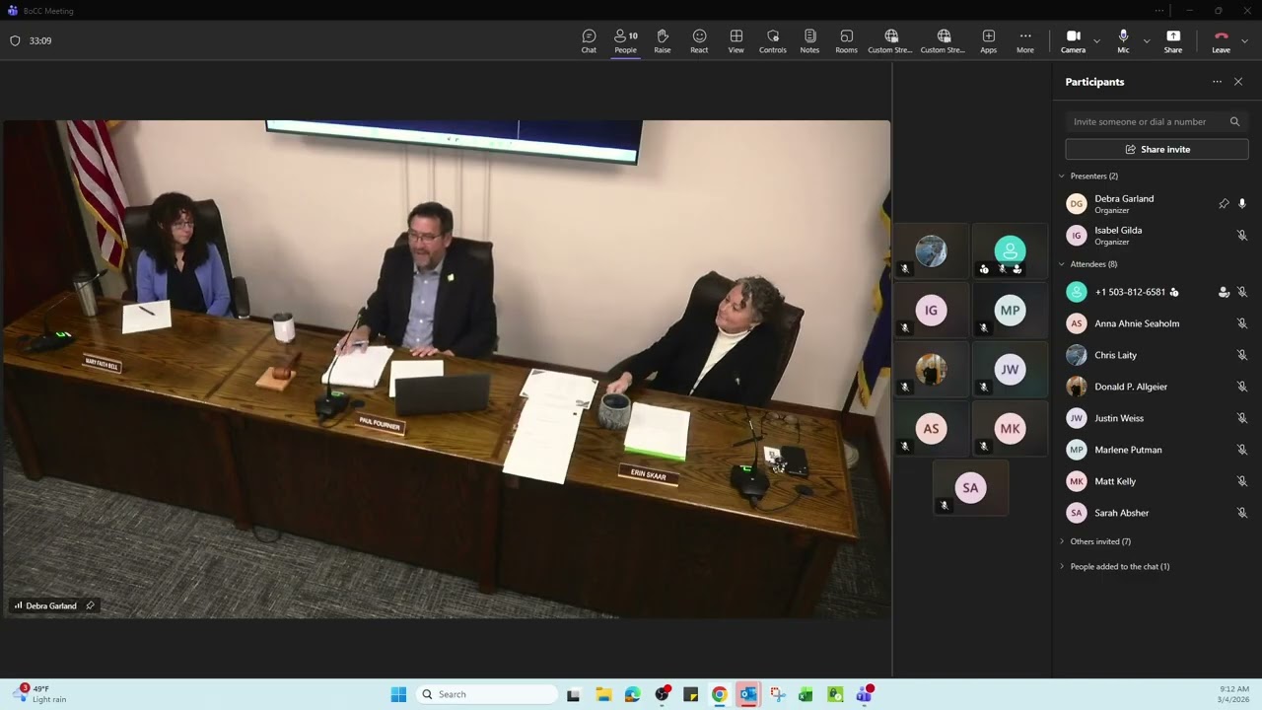Screen dimensions: 1262x710
Task: Open Outlook from the taskbar
Action: [x=748, y=694]
